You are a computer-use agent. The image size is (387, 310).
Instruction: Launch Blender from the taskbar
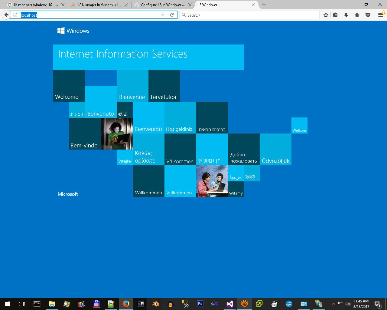coord(156,304)
